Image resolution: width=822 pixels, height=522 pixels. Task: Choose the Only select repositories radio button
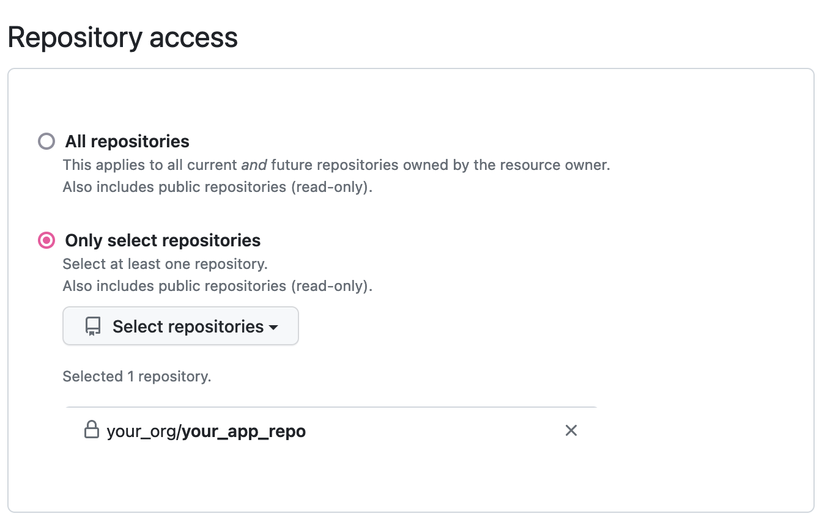point(46,240)
